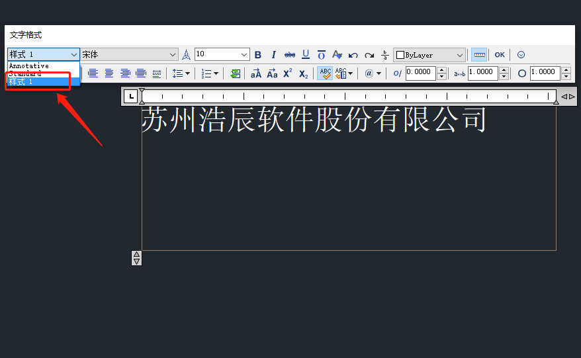This screenshot has height=358, width=581.
Task: Select Annotative in the style list
Action: pyautogui.click(x=44, y=66)
